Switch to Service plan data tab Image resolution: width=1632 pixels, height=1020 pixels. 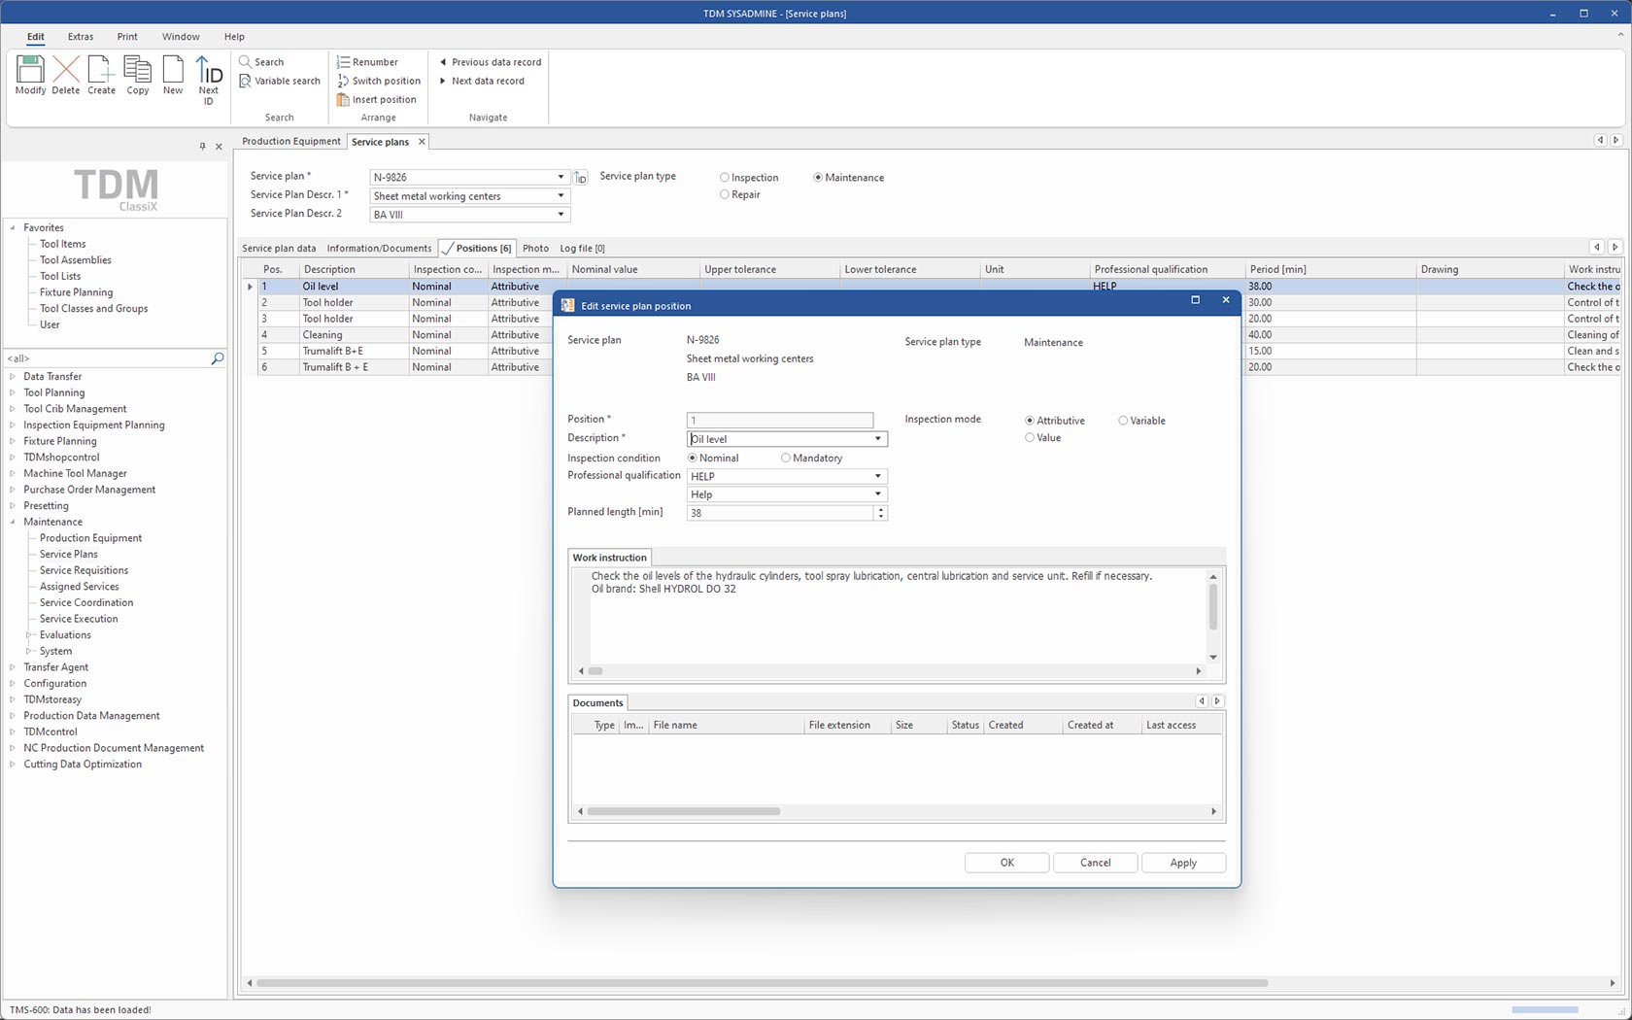click(279, 248)
